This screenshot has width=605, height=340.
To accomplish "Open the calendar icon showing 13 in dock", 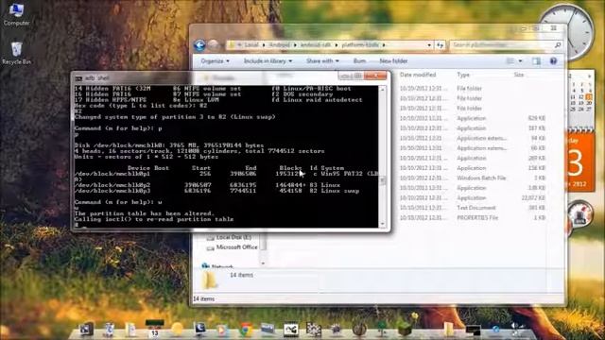I will point(154,329).
